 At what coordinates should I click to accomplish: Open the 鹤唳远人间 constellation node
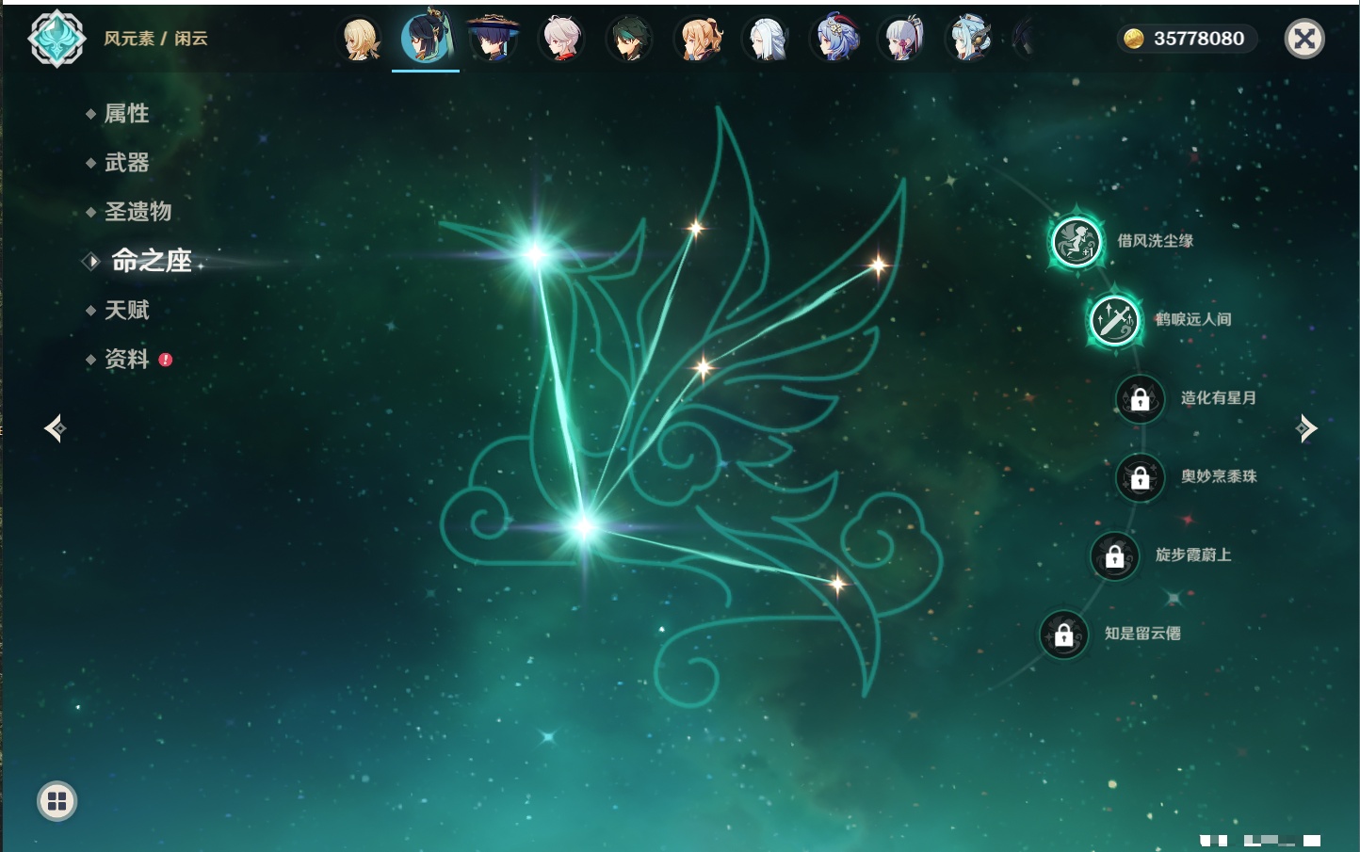[x=1114, y=320]
